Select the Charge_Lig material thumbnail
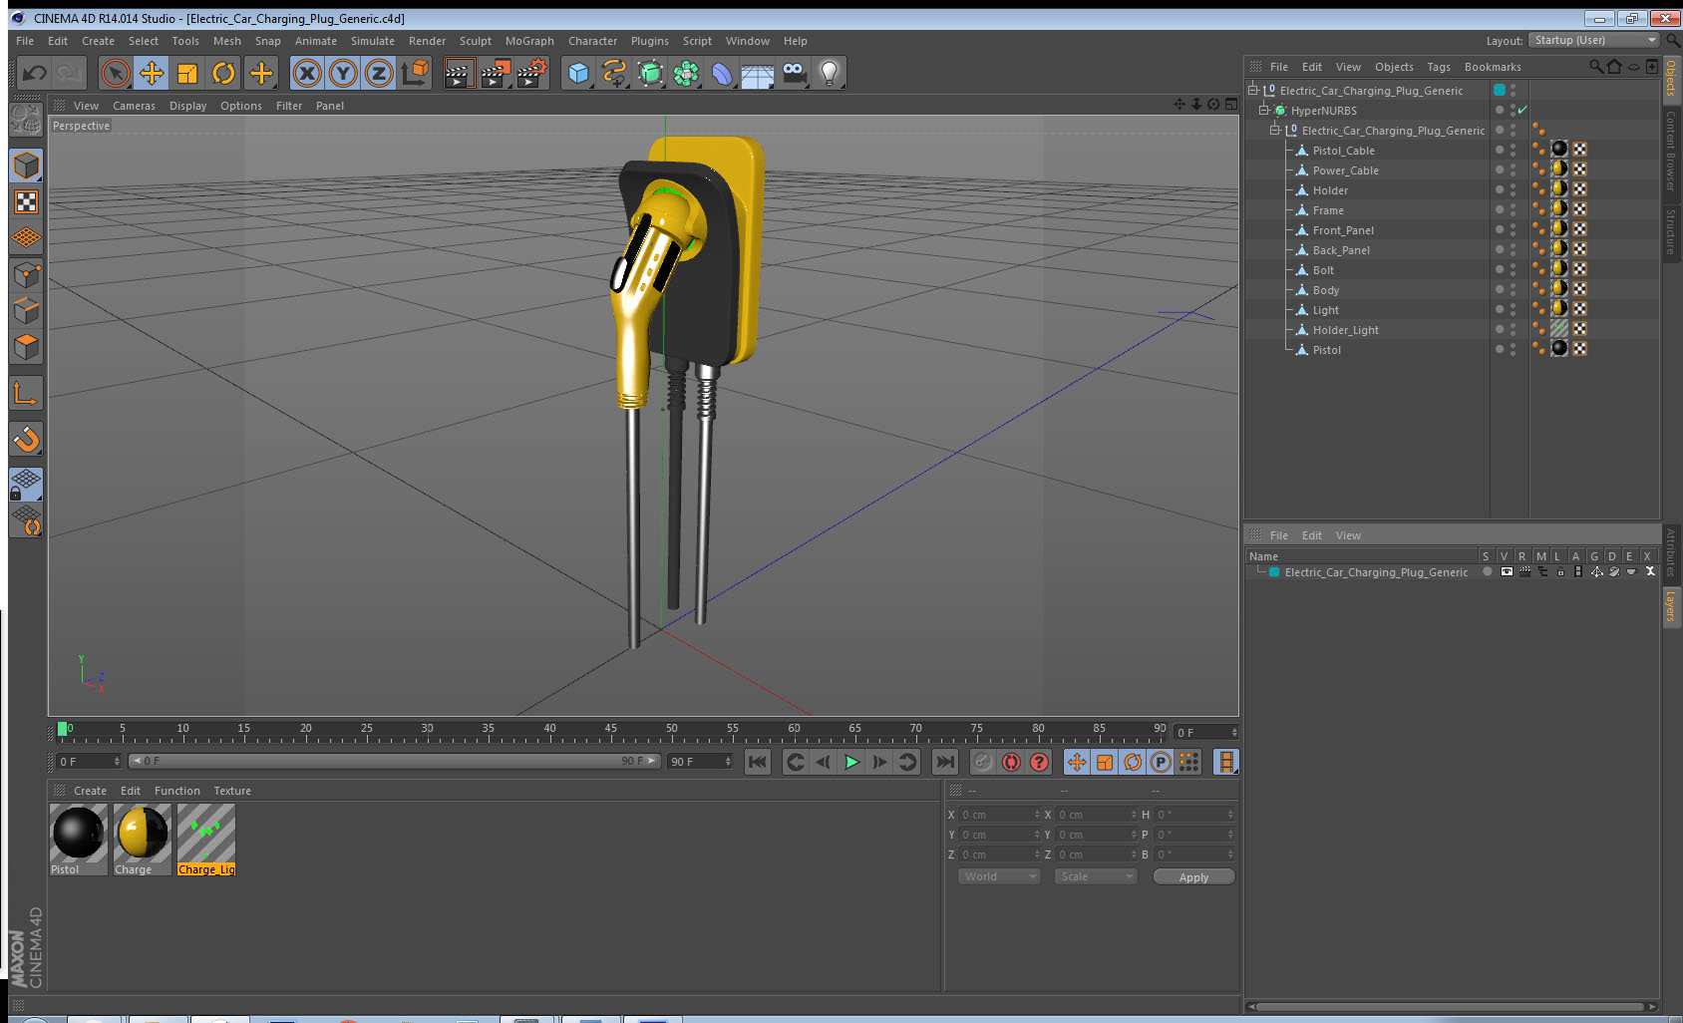 206,833
